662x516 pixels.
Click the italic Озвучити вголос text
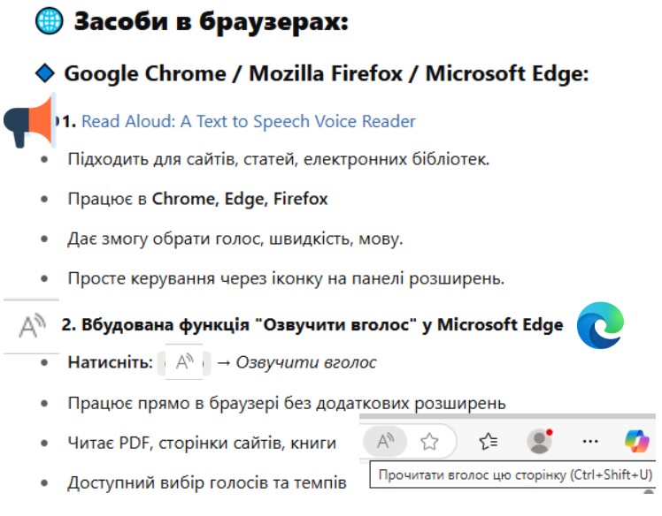coord(305,362)
